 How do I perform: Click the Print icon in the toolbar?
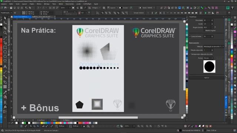coord(22,8)
